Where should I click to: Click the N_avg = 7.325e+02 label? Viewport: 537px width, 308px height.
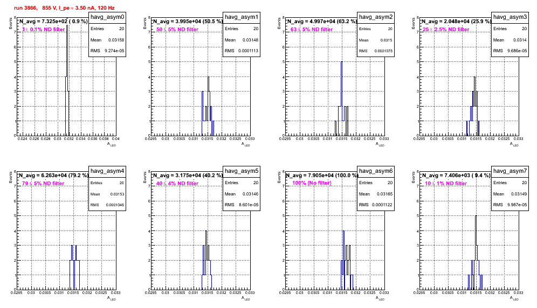[53, 22]
